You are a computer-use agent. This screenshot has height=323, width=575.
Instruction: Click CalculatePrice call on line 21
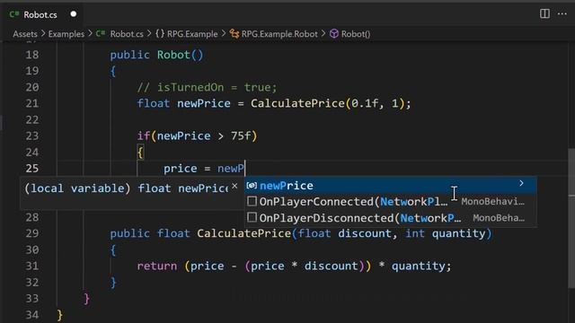pos(297,103)
